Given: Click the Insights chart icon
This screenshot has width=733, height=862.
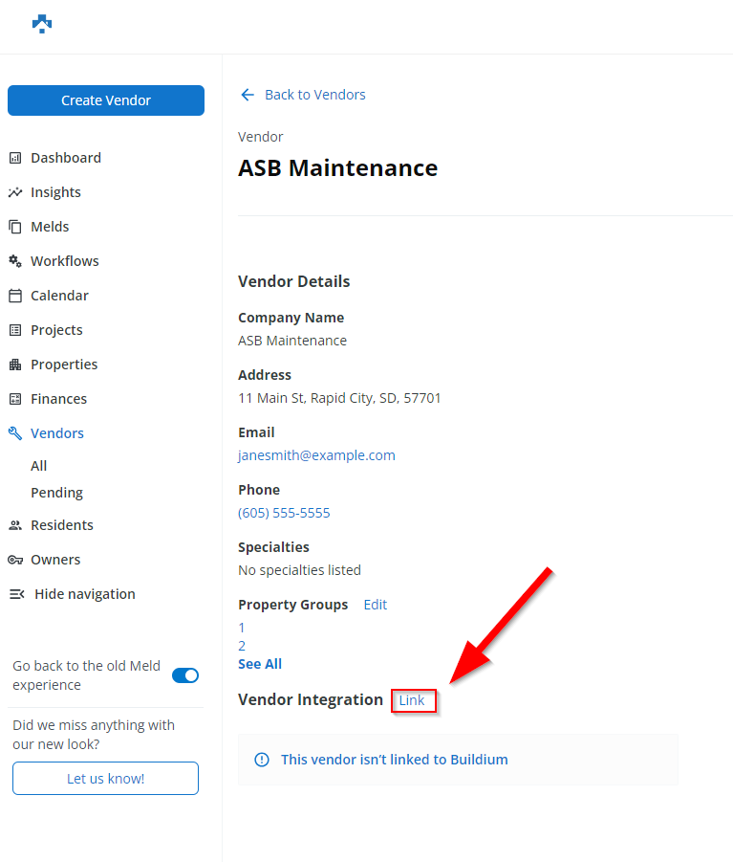Looking at the screenshot, I should click(15, 192).
